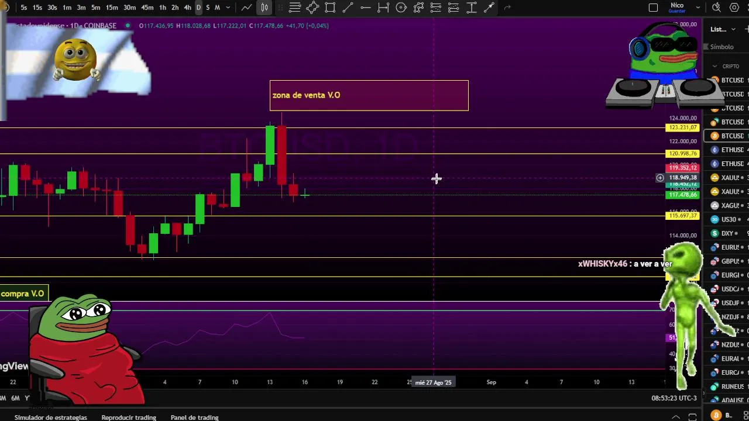Select the S weekly timeframe
749x421 pixels.
point(208,8)
